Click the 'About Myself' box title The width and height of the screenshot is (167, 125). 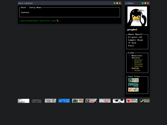[x=135, y=34]
